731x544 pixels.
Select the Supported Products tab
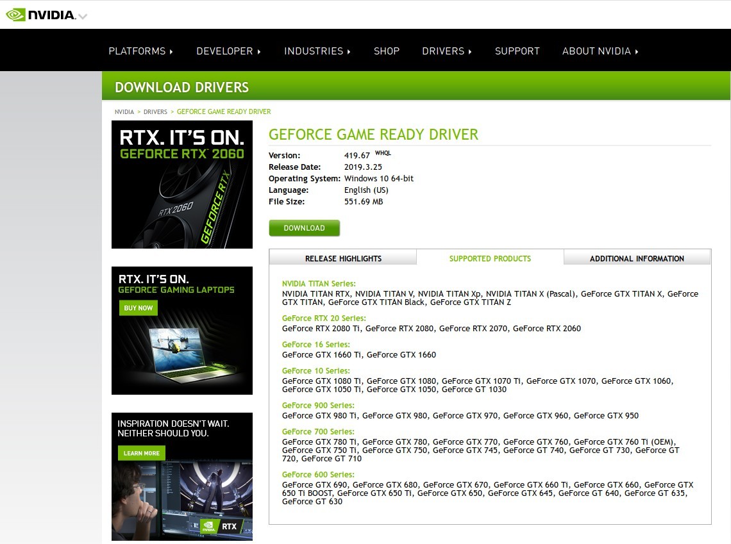click(x=490, y=258)
